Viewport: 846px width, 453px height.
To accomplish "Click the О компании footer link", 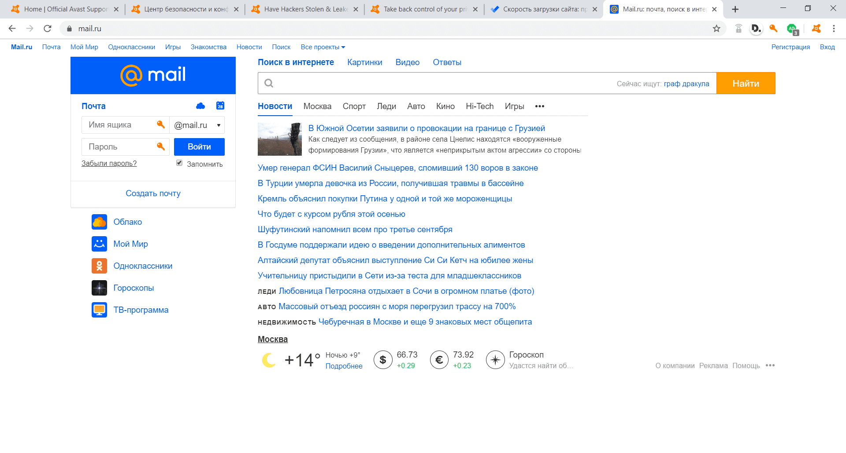I will click(x=675, y=365).
